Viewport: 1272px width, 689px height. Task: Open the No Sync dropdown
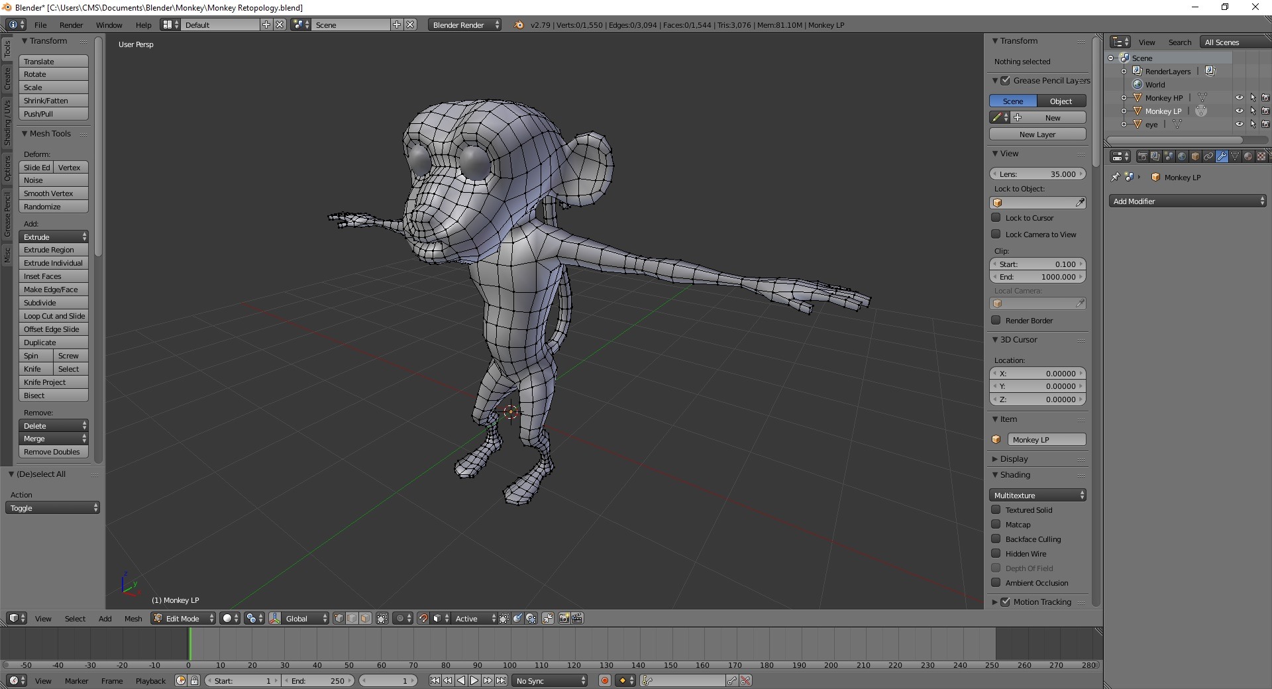(550, 680)
